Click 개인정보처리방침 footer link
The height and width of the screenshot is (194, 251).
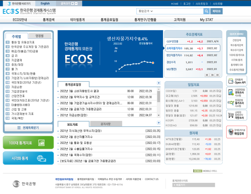pyautogui.click(x=64, y=179)
